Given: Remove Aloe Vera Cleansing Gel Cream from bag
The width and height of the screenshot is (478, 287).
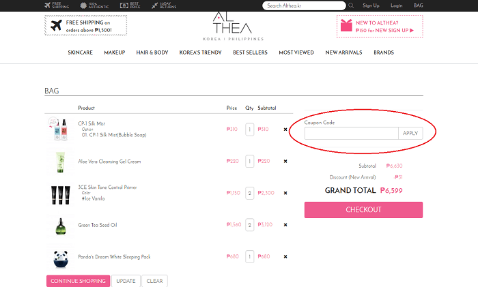Looking at the screenshot, I should (285, 162).
